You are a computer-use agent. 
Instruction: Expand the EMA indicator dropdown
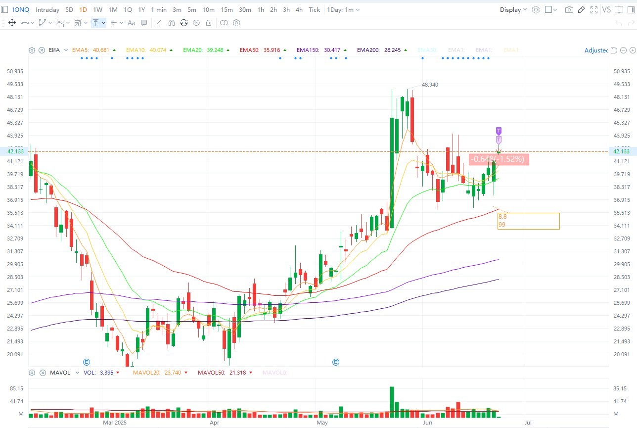tap(65, 50)
